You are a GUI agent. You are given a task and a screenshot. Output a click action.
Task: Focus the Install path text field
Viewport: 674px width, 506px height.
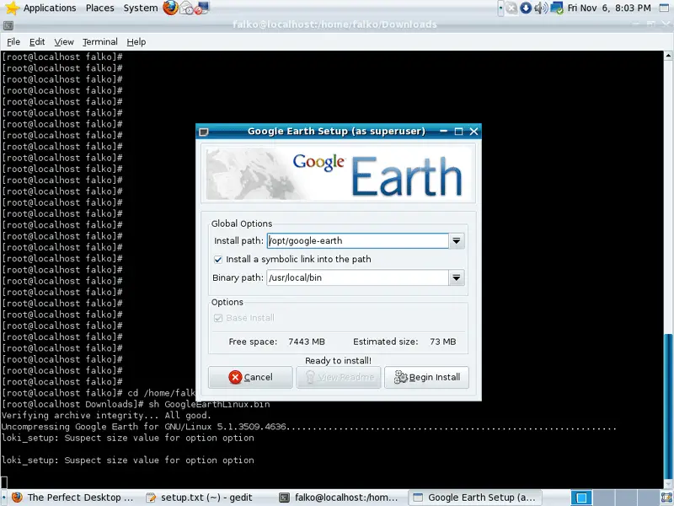pyautogui.click(x=357, y=241)
